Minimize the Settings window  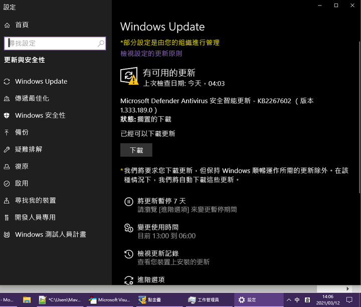coord(320,6)
